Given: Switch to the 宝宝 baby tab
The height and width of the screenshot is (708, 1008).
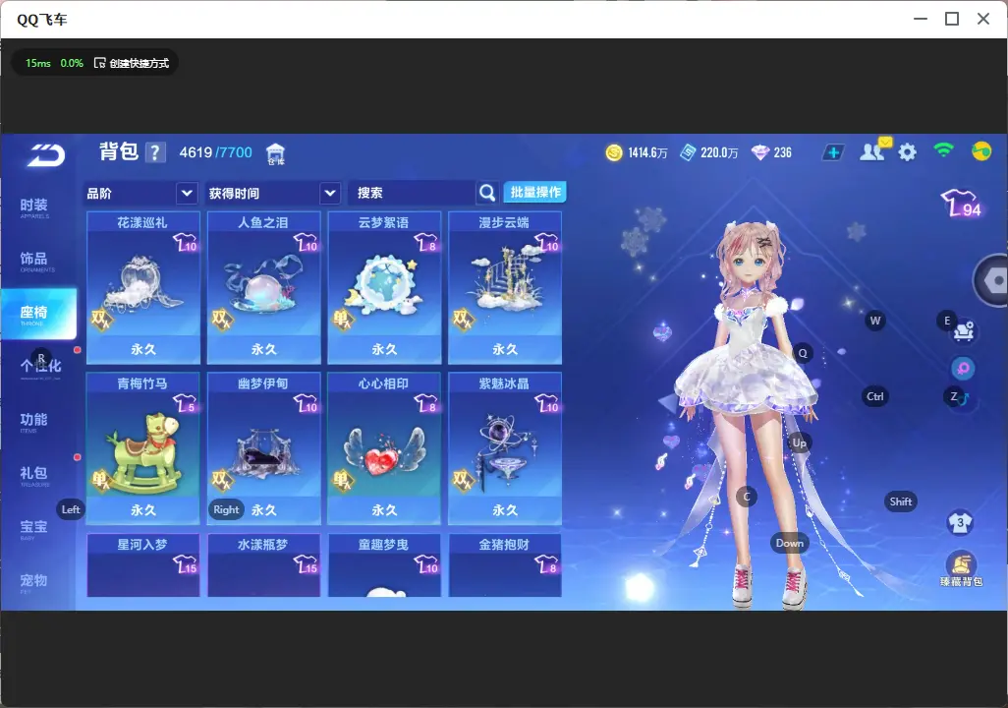Looking at the screenshot, I should point(34,528).
